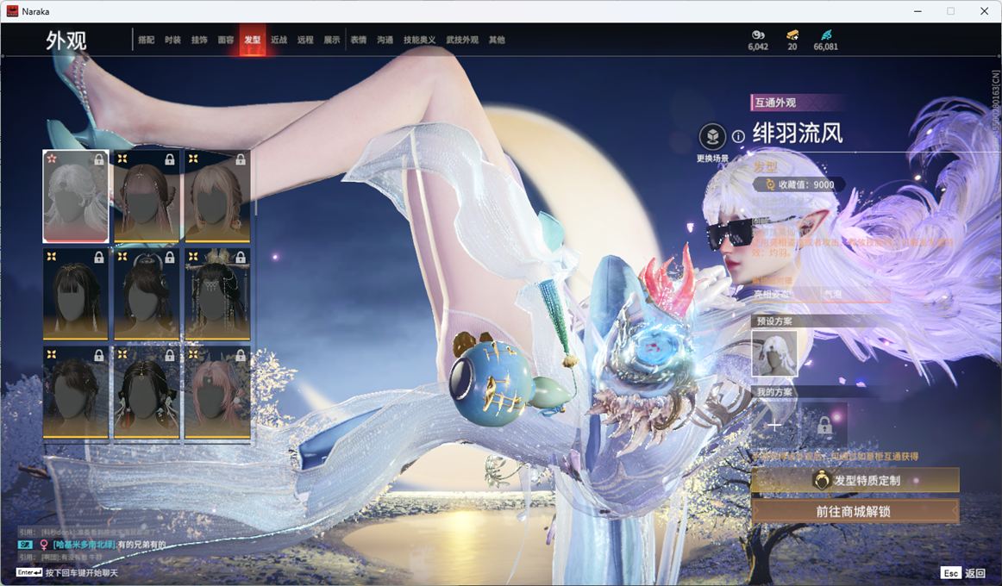Click 前往商城解锁 button
The width and height of the screenshot is (1002, 586).
855,511
